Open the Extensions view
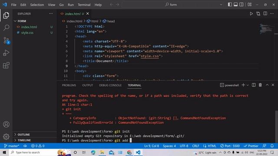Image resolution: width=278 pixels, height=156 pixels. [x=6, y=65]
